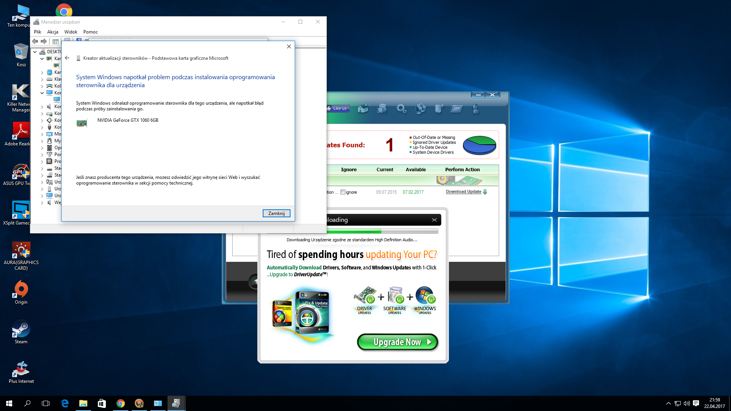Click the back arrow in driver update wizard
Image resolution: width=731 pixels, height=411 pixels.
click(67, 58)
